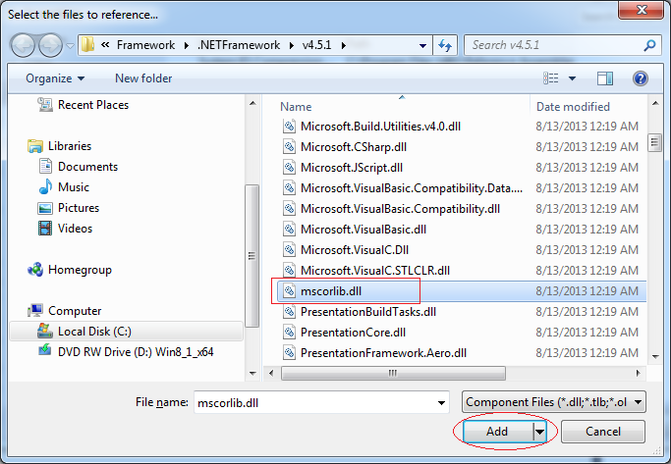Screen dimensions: 671x464
Task: Click the Add button
Action: point(498,432)
